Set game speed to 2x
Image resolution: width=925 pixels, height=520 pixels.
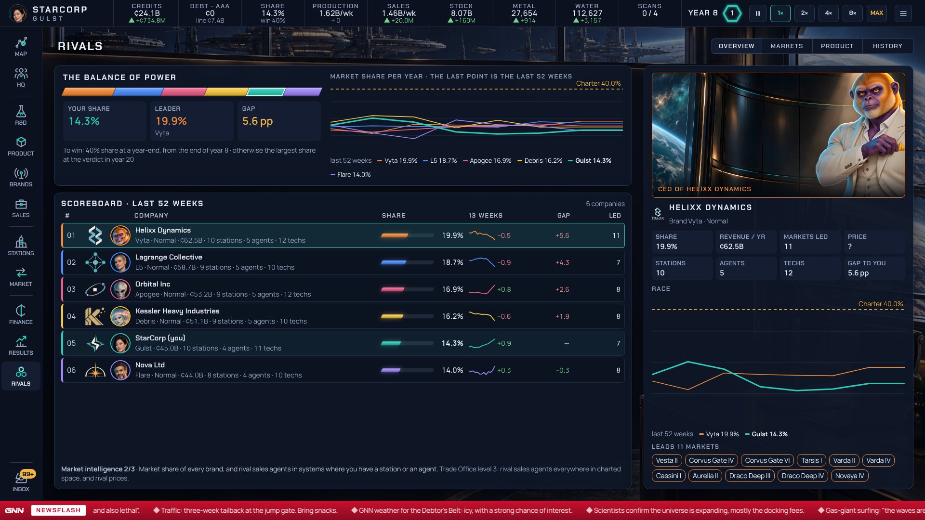[x=805, y=13]
